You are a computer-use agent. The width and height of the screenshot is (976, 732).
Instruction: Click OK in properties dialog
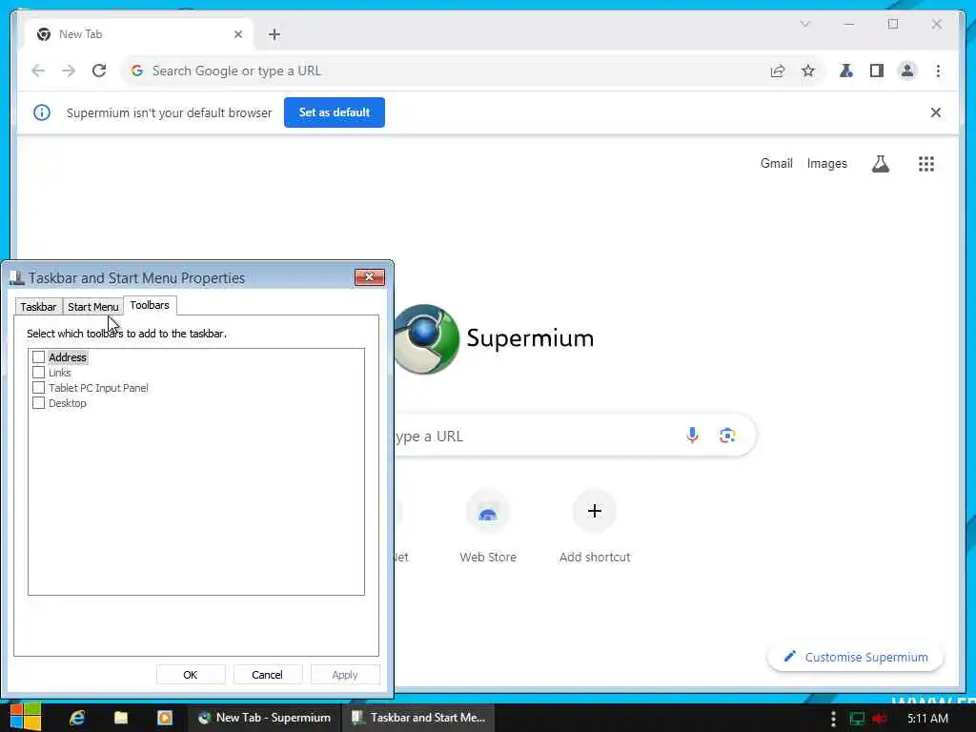(x=191, y=675)
